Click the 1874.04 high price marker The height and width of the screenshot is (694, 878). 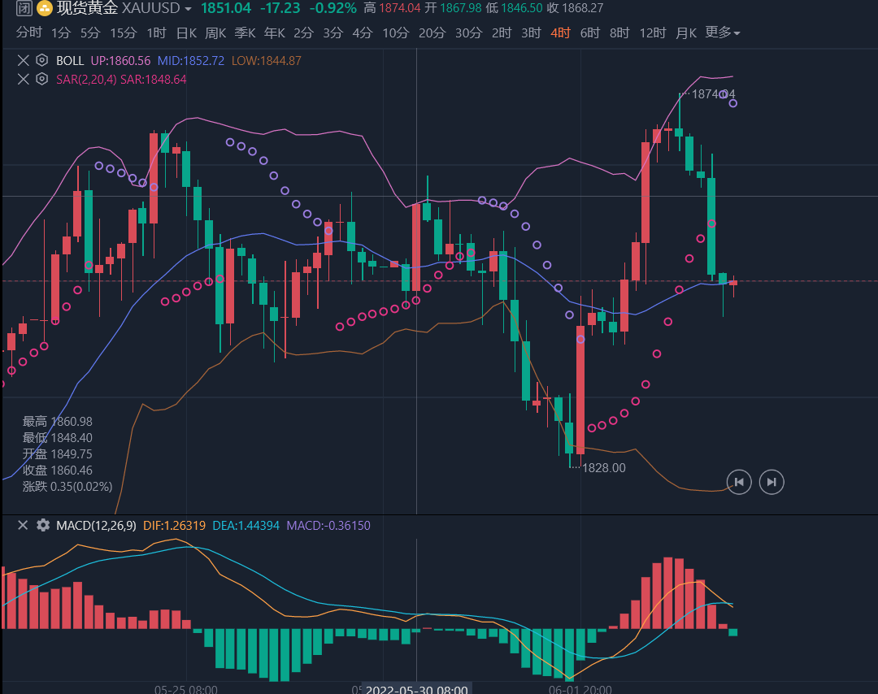click(x=714, y=94)
